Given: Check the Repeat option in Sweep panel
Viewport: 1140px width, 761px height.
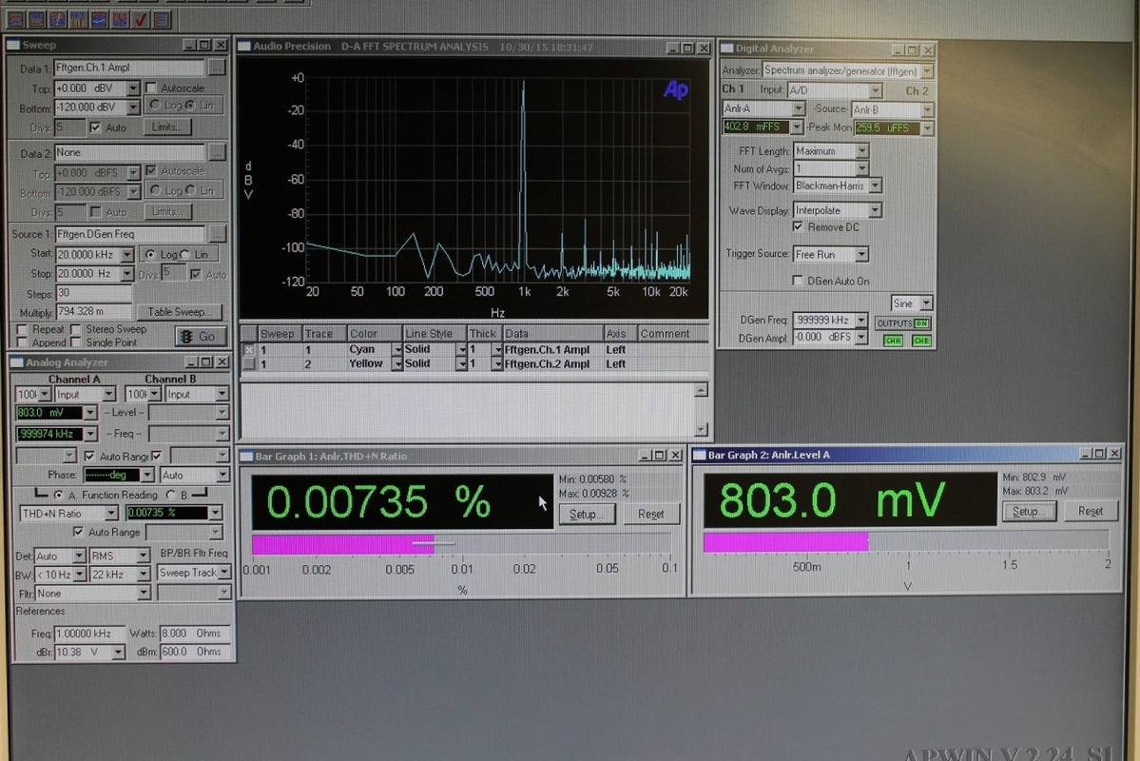Looking at the screenshot, I should (22, 329).
